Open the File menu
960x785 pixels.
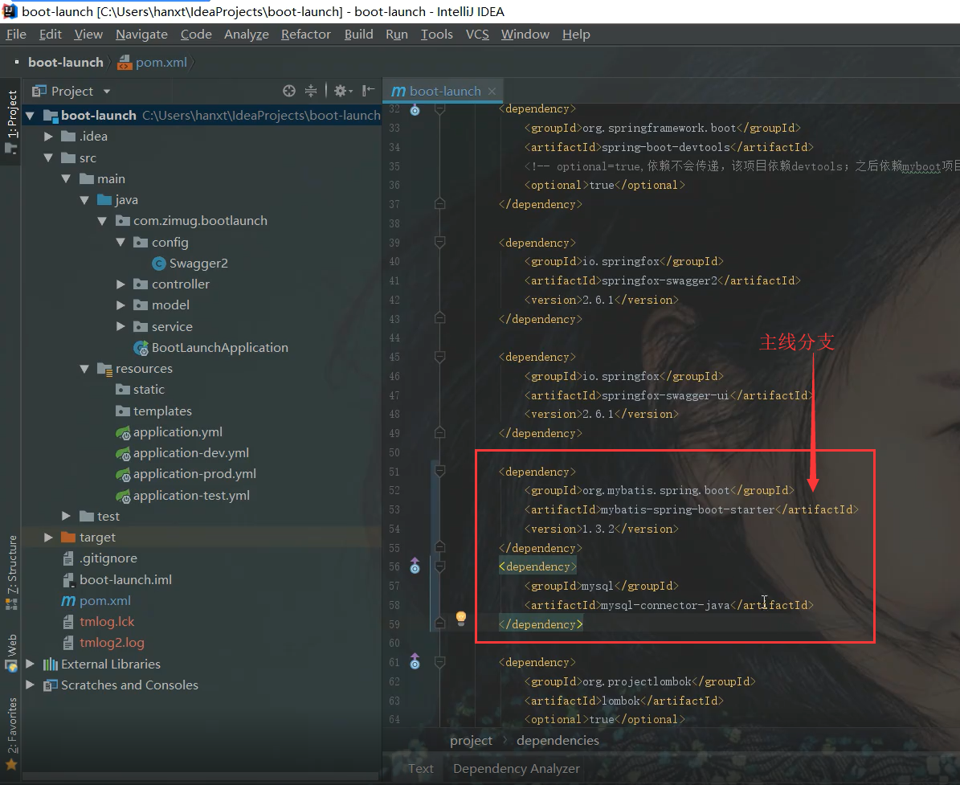16,35
